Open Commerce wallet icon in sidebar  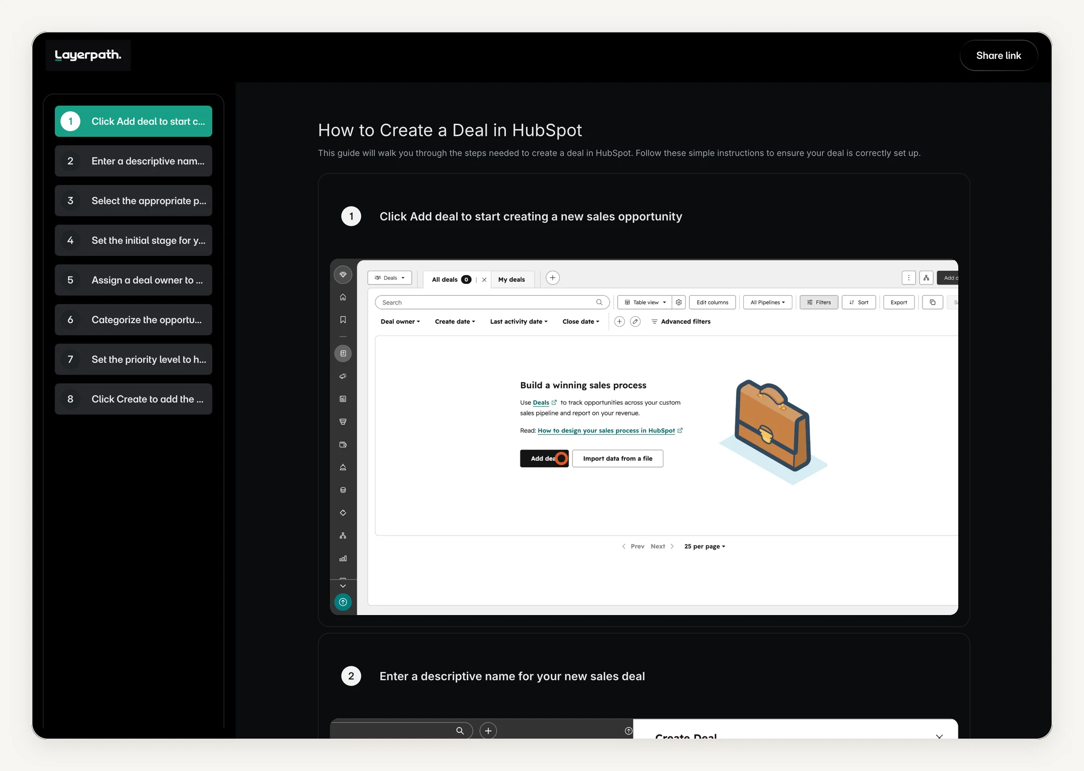[343, 444]
